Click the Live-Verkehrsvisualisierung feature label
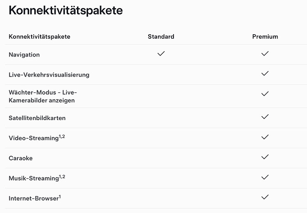Screen dimensions: 307x213 49,75
